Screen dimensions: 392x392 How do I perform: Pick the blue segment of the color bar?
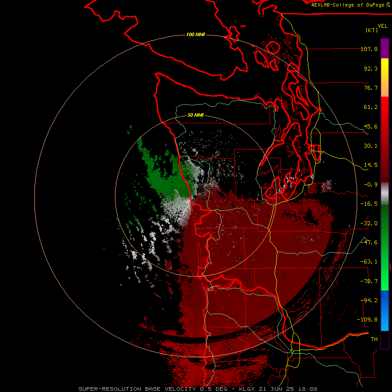pyautogui.click(x=385, y=311)
